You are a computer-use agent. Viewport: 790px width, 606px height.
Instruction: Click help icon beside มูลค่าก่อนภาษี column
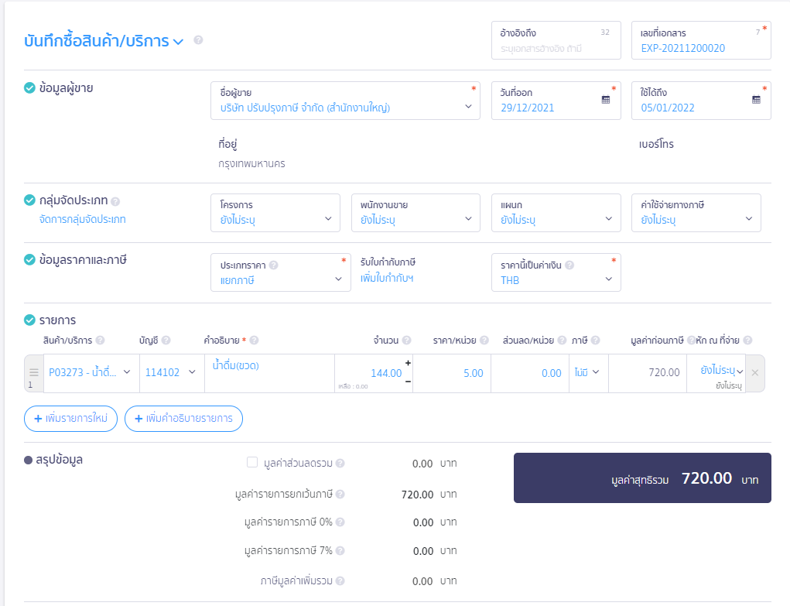pos(691,341)
